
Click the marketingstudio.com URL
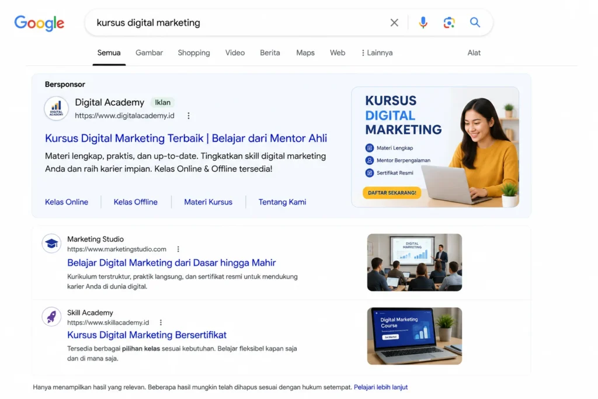[117, 249]
